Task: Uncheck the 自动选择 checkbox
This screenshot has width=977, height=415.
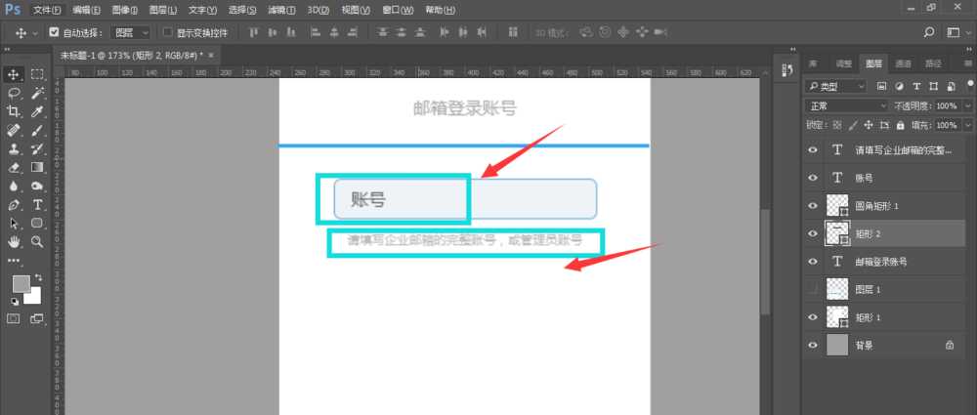Action: pyautogui.click(x=55, y=32)
